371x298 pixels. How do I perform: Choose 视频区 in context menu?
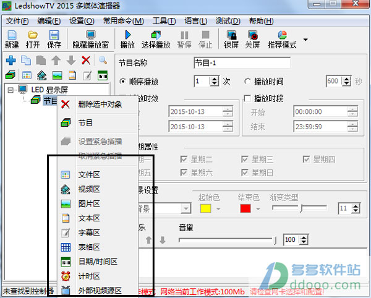point(98,189)
